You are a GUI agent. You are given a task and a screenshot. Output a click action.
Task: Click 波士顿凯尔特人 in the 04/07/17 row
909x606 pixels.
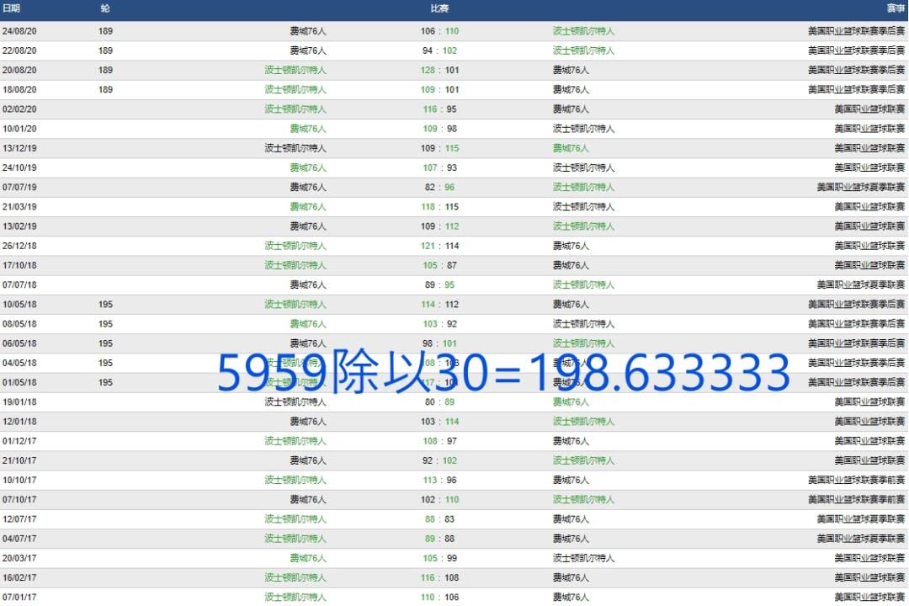click(x=295, y=539)
